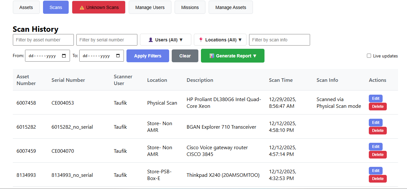Screen dimensions: 407x189
Task: Click the Physical Scan location cell
Action: click(162, 103)
